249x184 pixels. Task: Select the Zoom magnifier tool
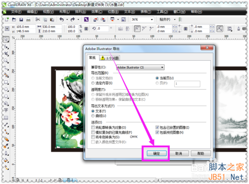[6, 61]
